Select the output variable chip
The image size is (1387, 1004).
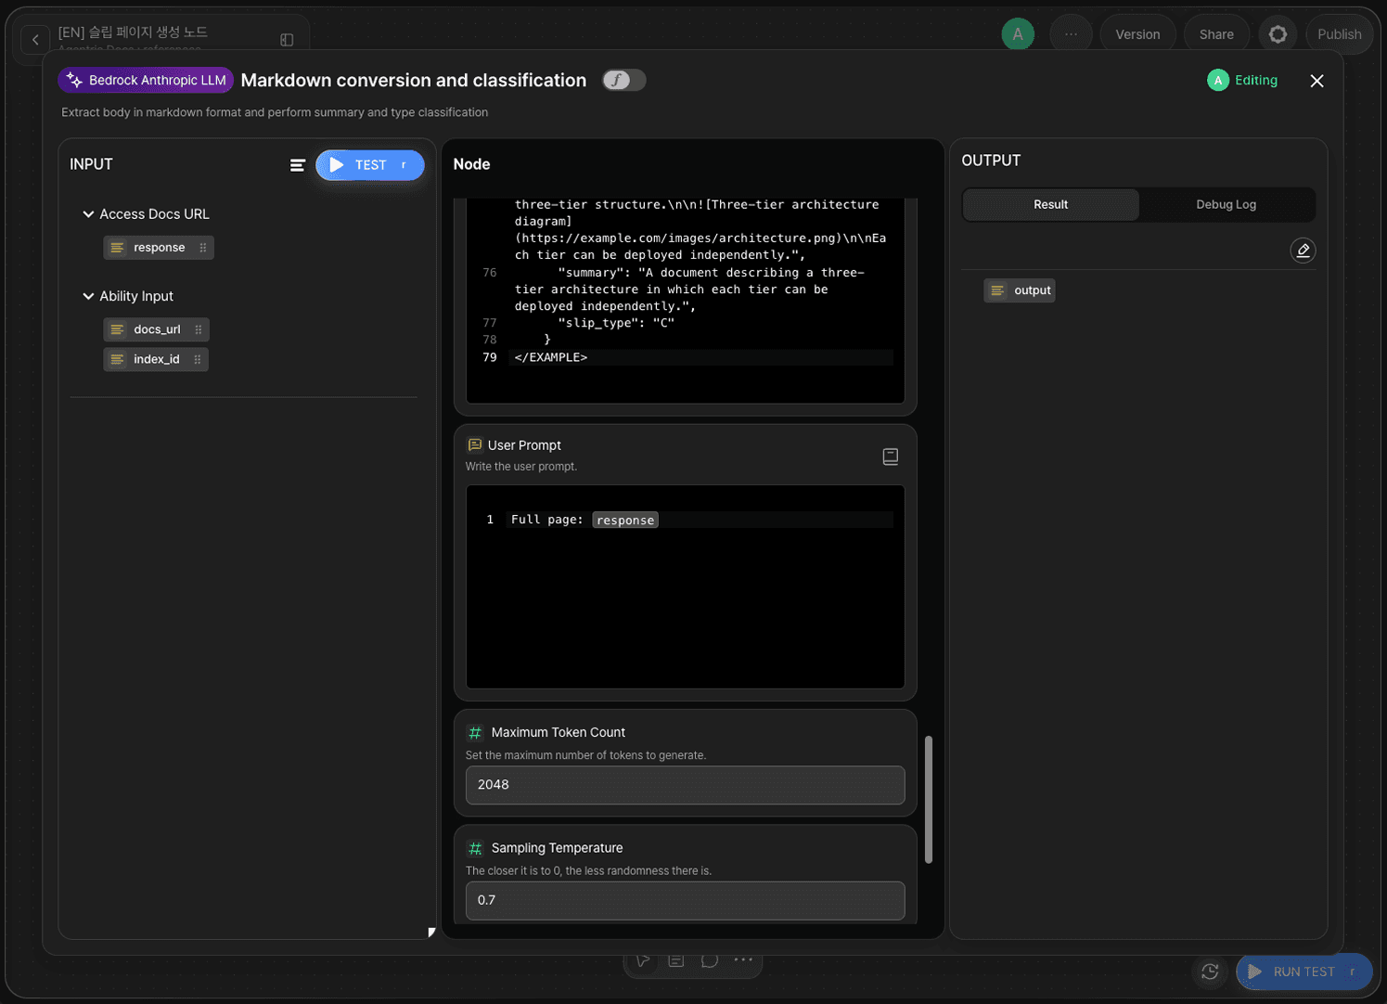click(1020, 290)
